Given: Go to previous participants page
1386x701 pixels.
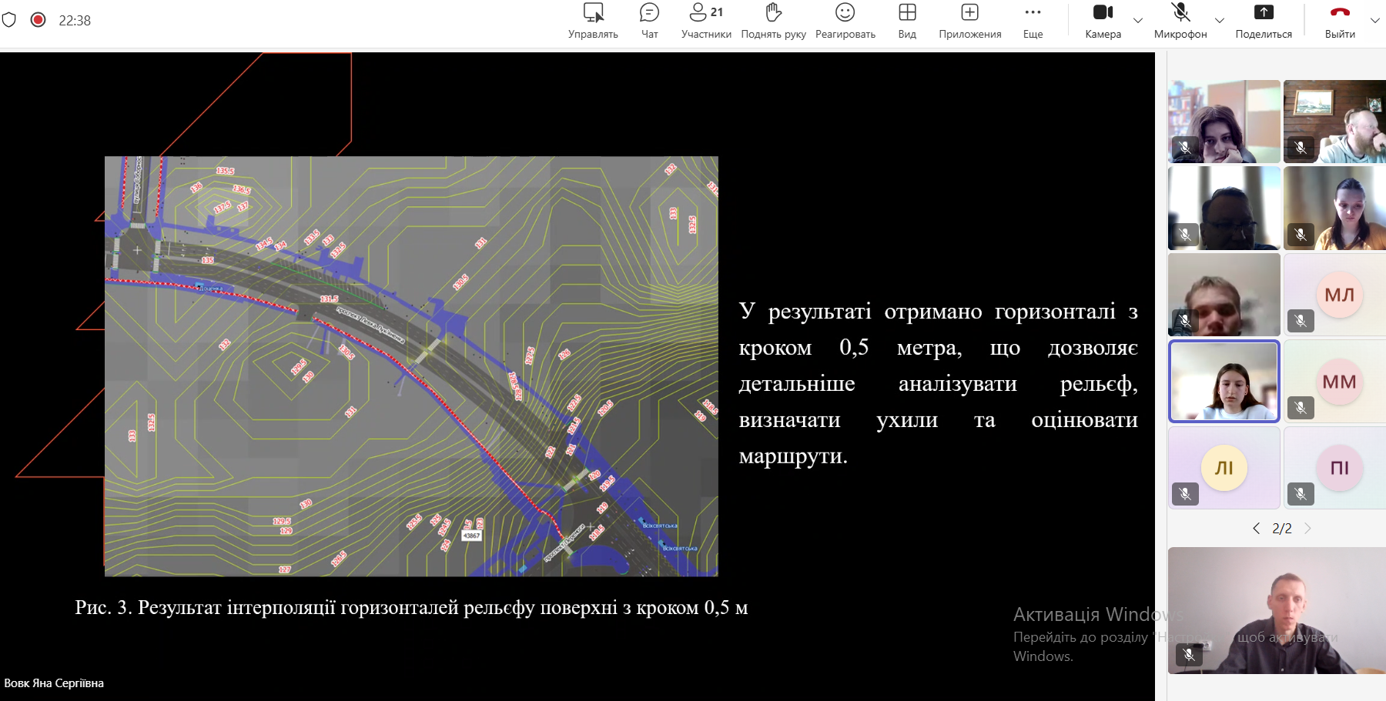Looking at the screenshot, I should tap(1256, 529).
